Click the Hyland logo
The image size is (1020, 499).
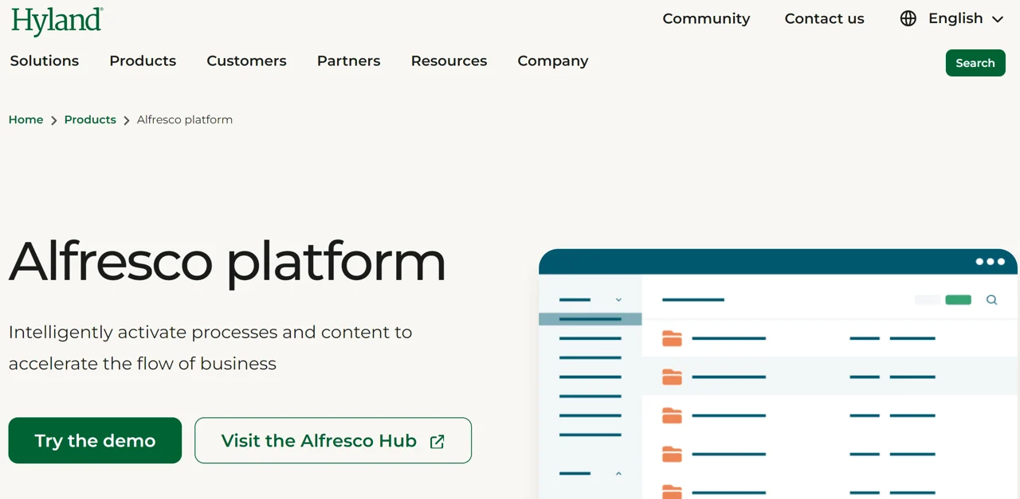tap(57, 21)
